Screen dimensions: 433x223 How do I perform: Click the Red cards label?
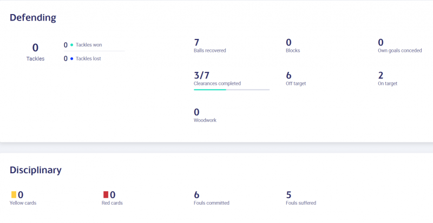[113, 203]
